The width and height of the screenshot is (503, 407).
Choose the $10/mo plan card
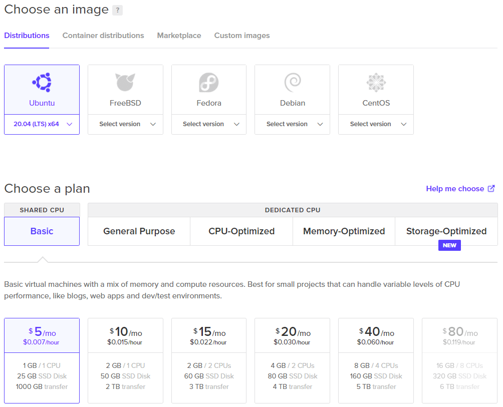tap(125, 360)
